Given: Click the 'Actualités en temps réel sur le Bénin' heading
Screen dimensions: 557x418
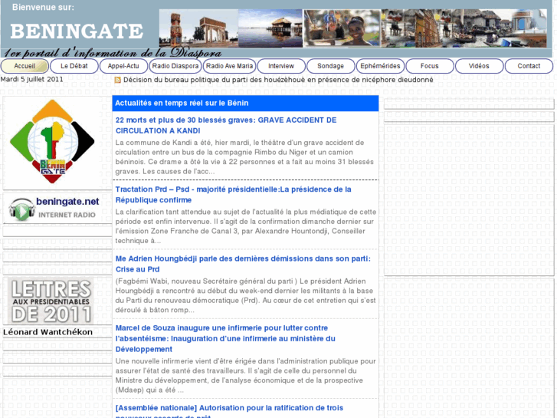Looking at the screenshot, I should [182, 104].
